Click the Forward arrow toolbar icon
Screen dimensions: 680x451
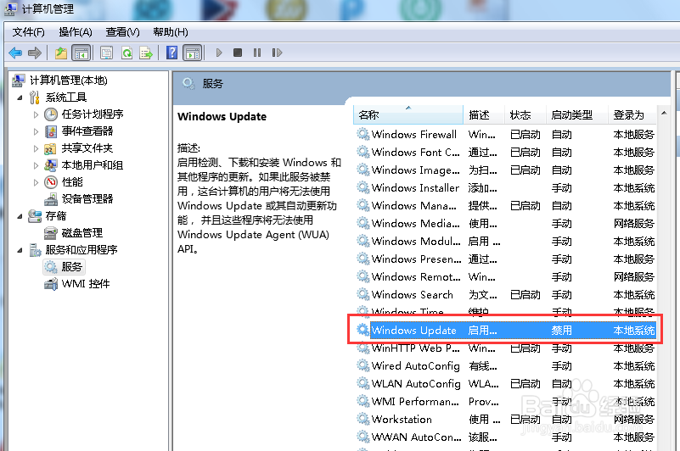click(35, 53)
